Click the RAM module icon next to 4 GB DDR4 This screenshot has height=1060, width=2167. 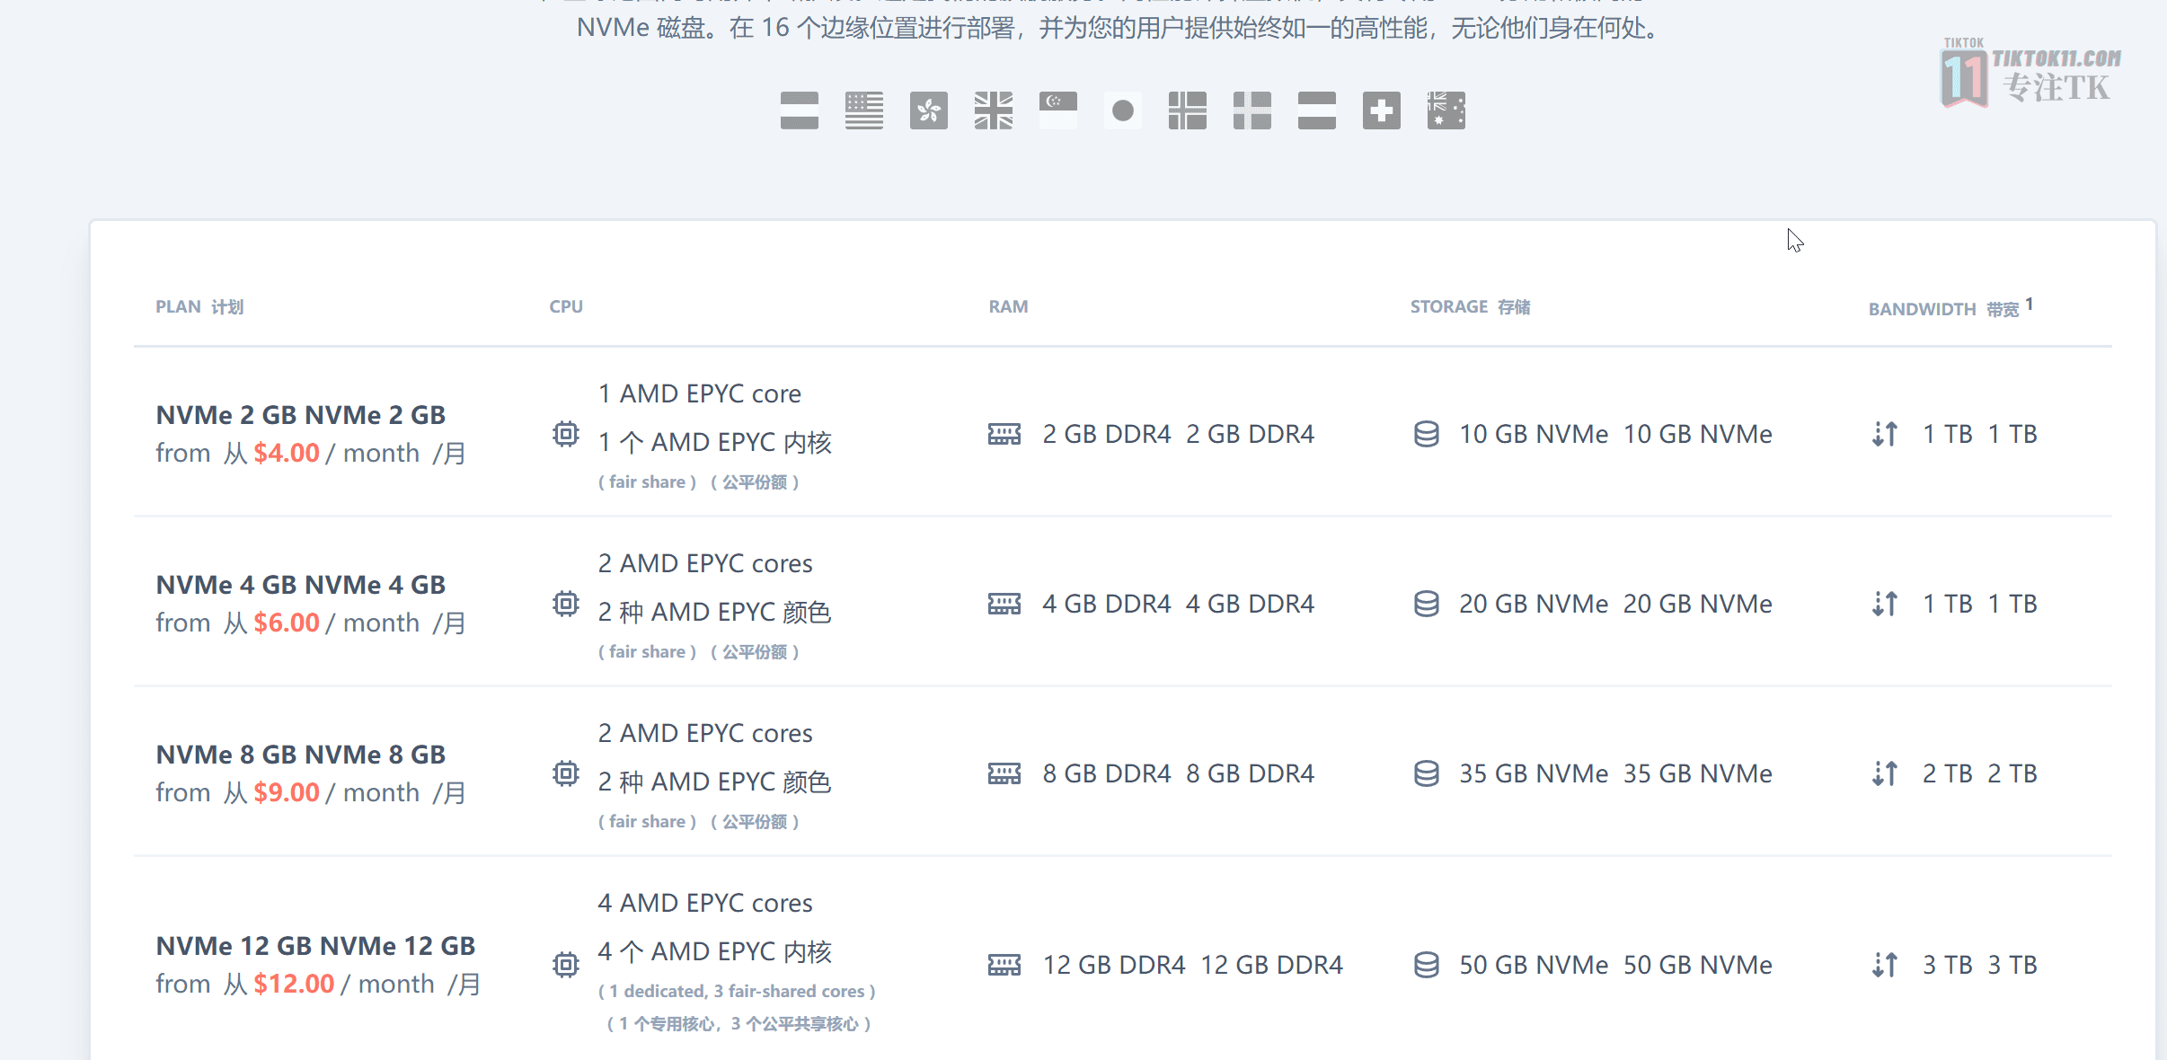(1004, 604)
